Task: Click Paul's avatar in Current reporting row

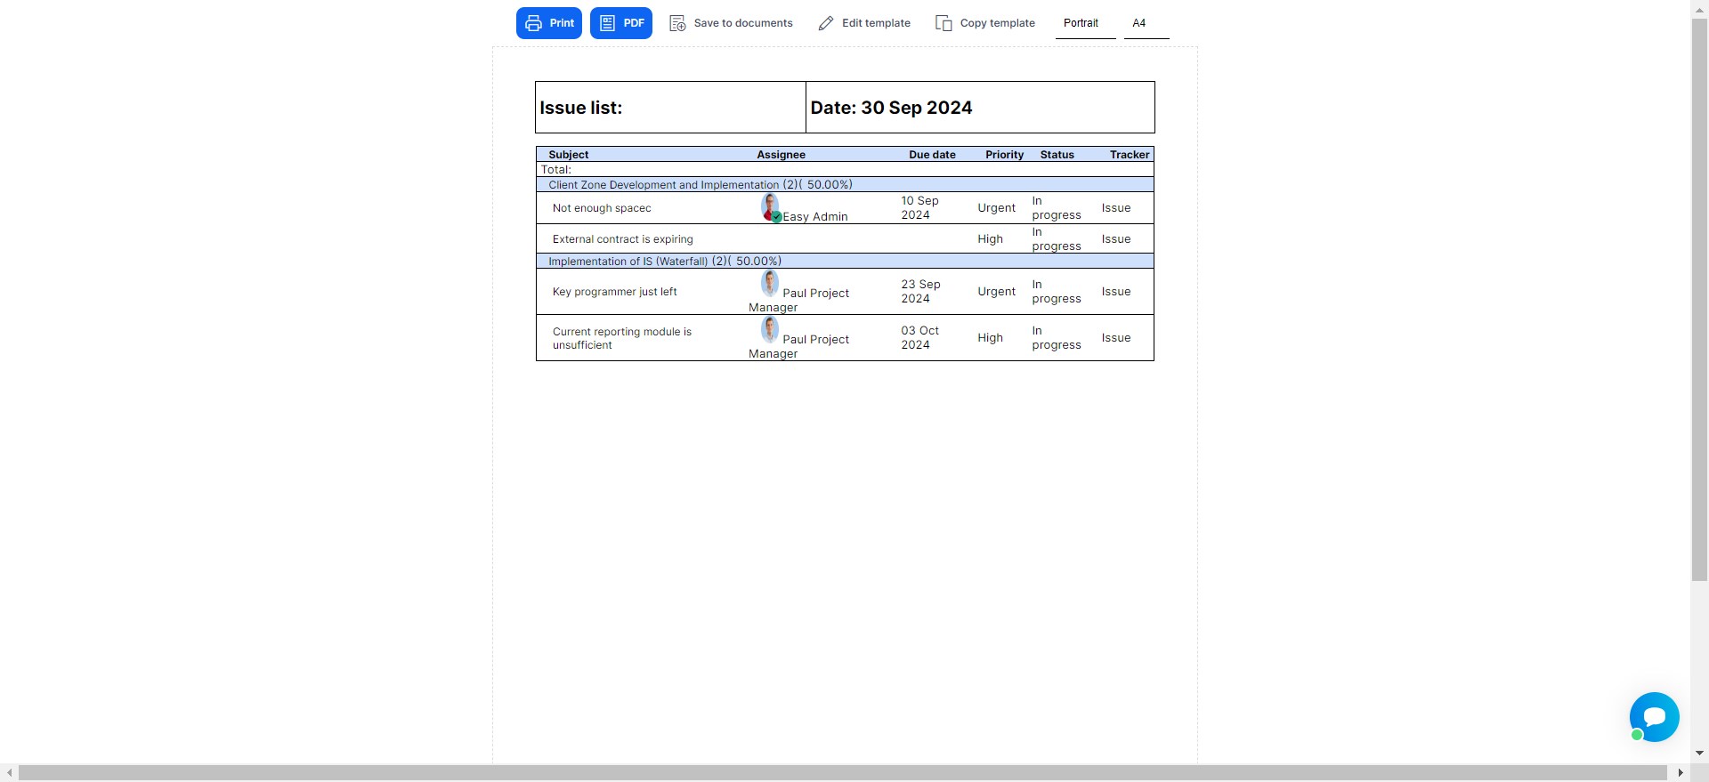Action: point(770,330)
